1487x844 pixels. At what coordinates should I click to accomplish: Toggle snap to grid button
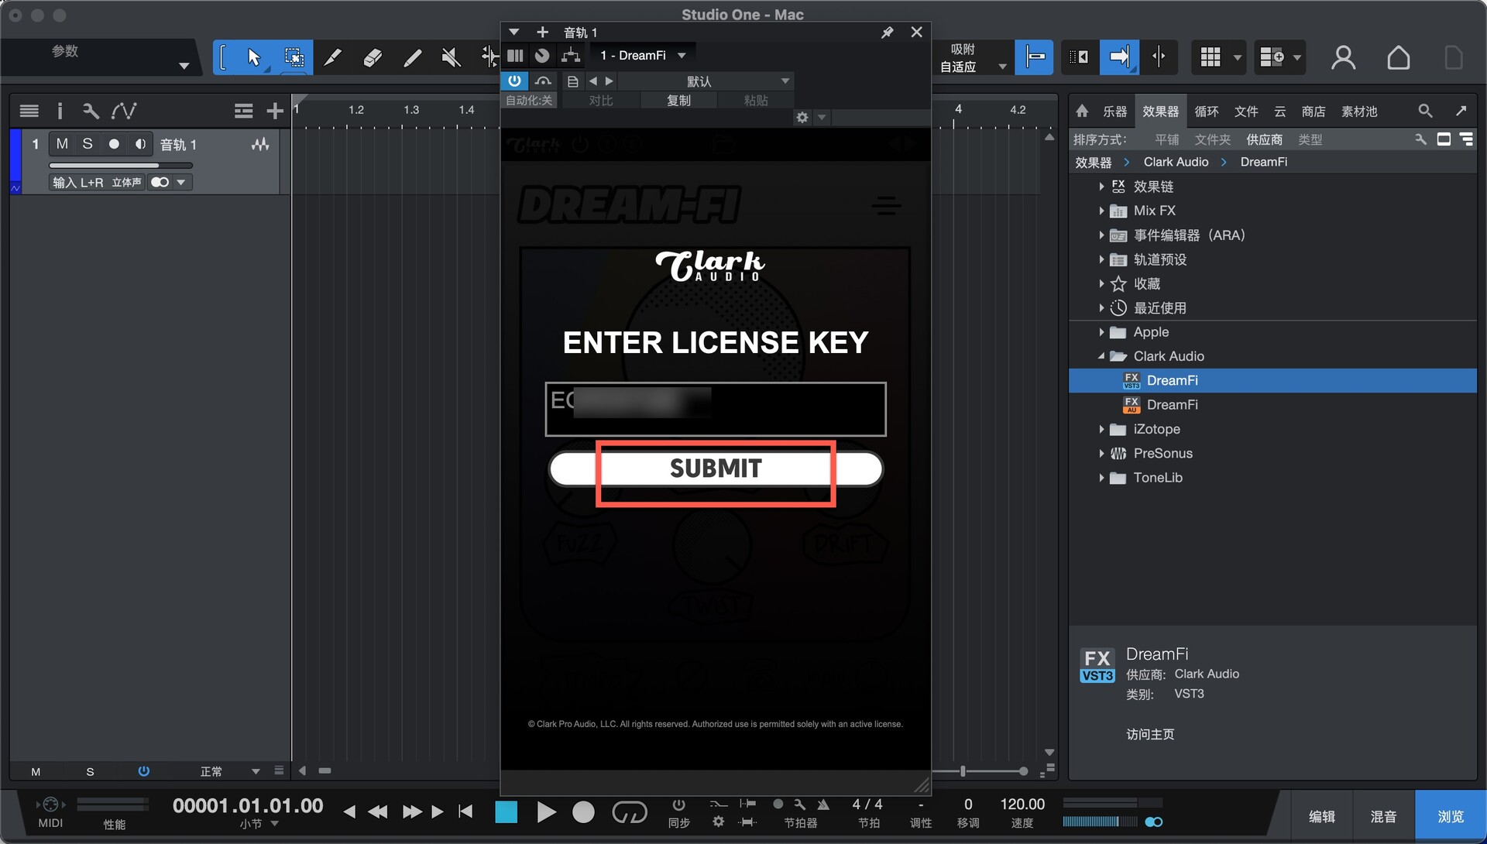pyautogui.click(x=1035, y=57)
